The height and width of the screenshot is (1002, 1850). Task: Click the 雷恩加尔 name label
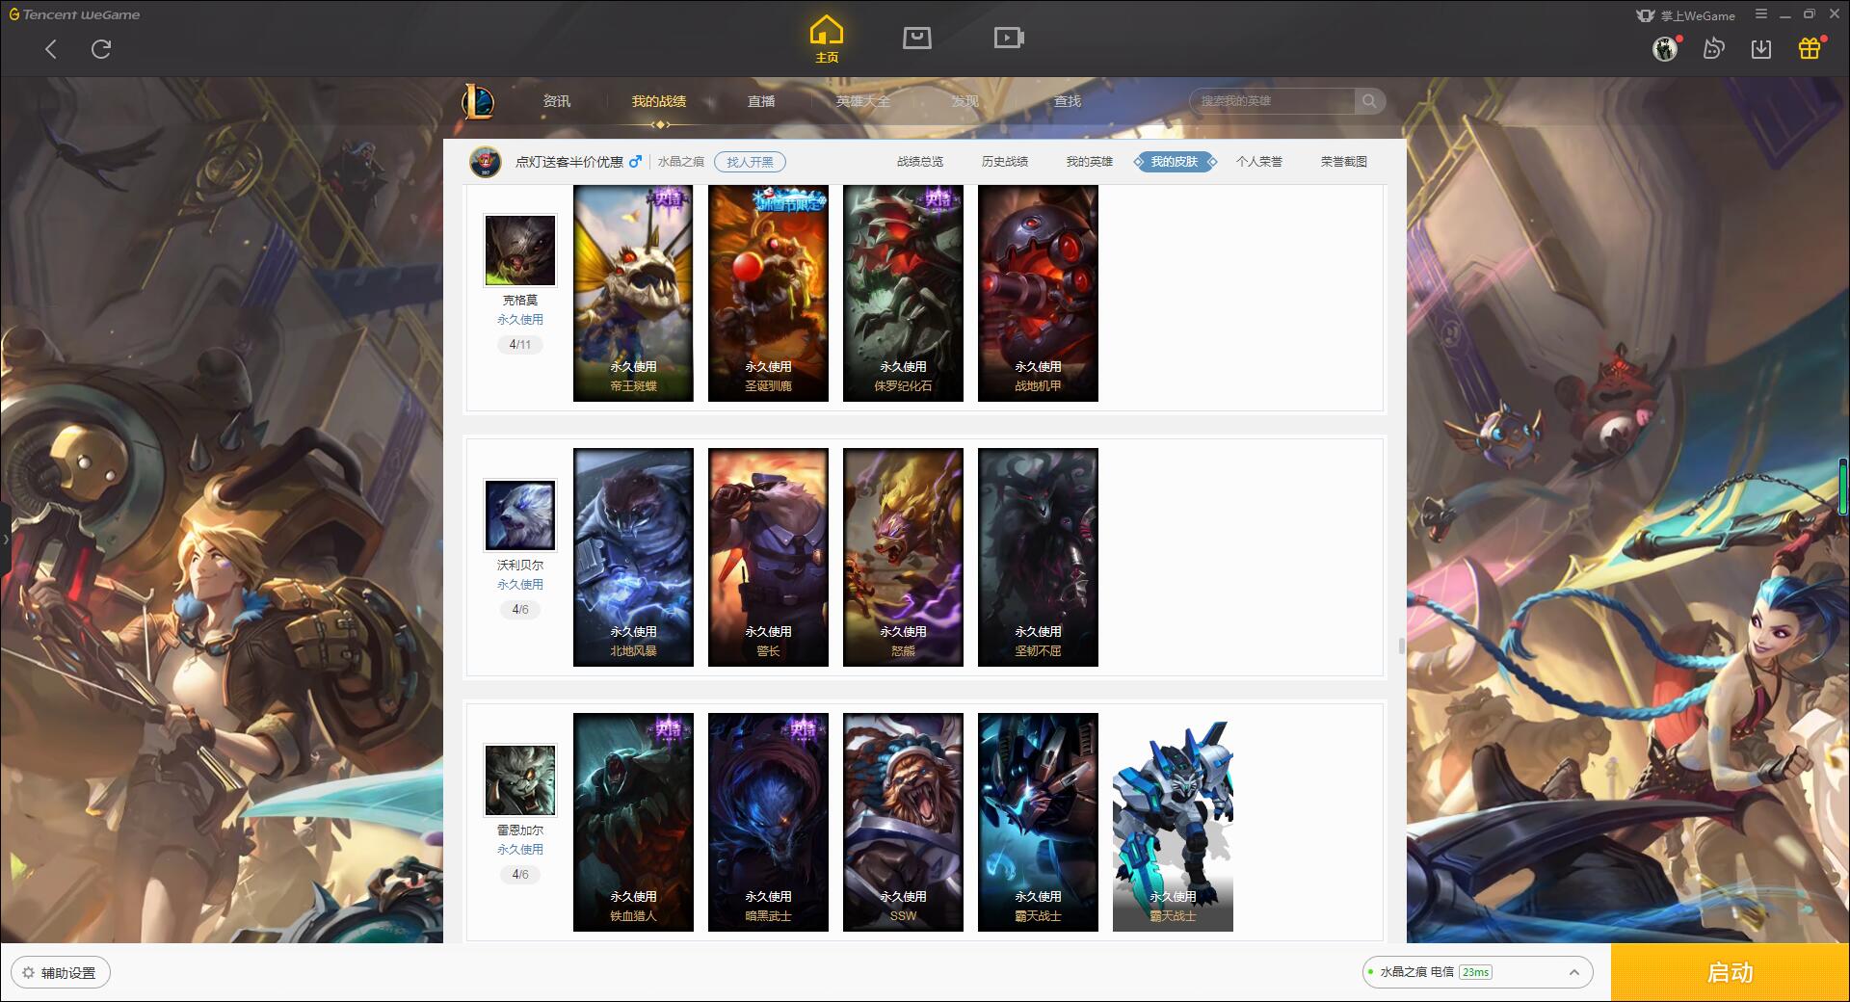(x=520, y=831)
